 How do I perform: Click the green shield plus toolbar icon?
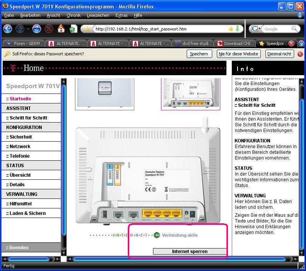pyautogui.click(x=73, y=29)
